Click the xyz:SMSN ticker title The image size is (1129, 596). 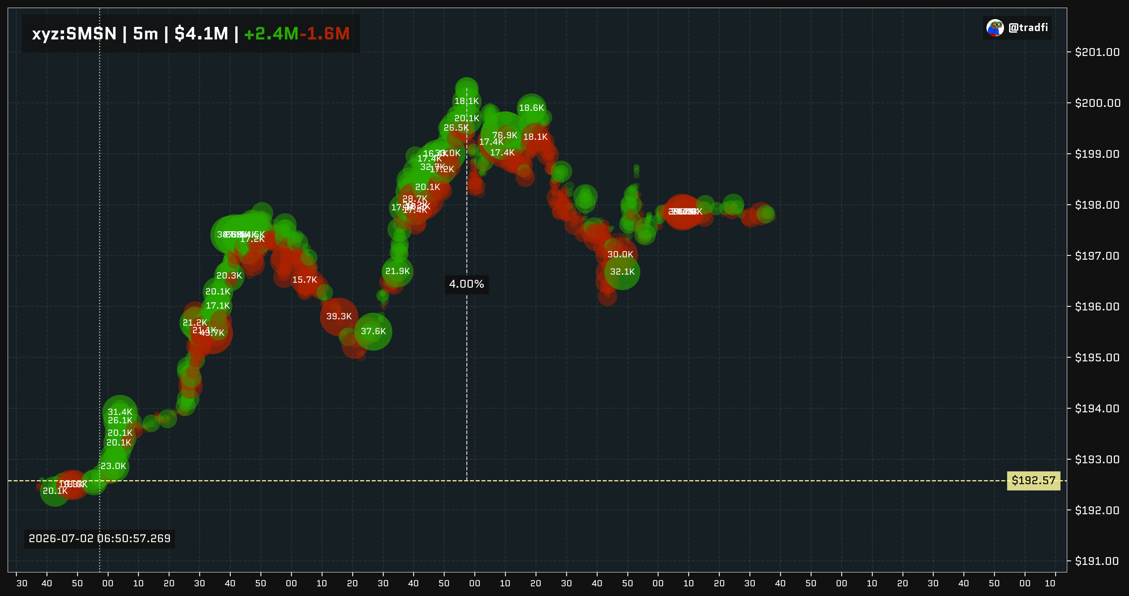(x=74, y=34)
